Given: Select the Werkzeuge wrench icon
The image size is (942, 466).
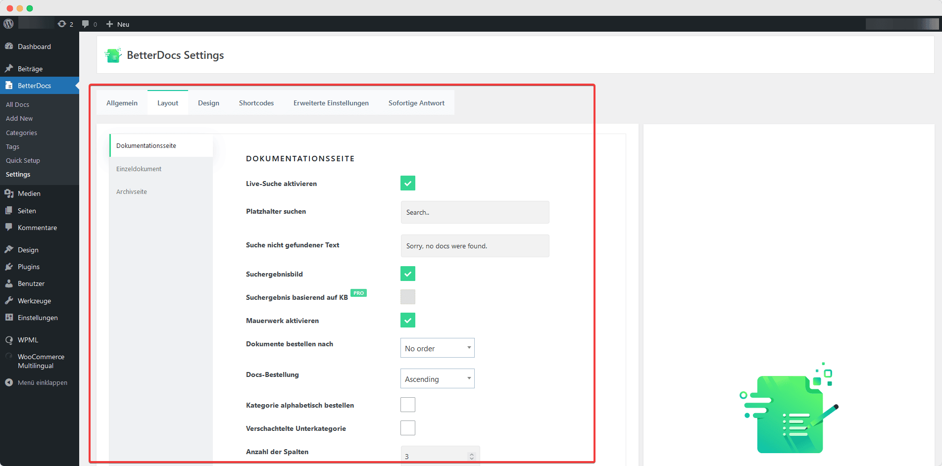Looking at the screenshot, I should (9, 300).
